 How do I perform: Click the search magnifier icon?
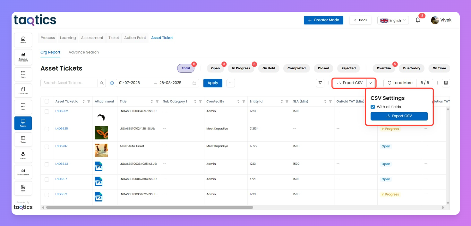(x=102, y=83)
